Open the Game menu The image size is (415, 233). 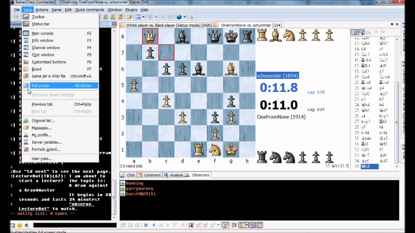coord(56,10)
